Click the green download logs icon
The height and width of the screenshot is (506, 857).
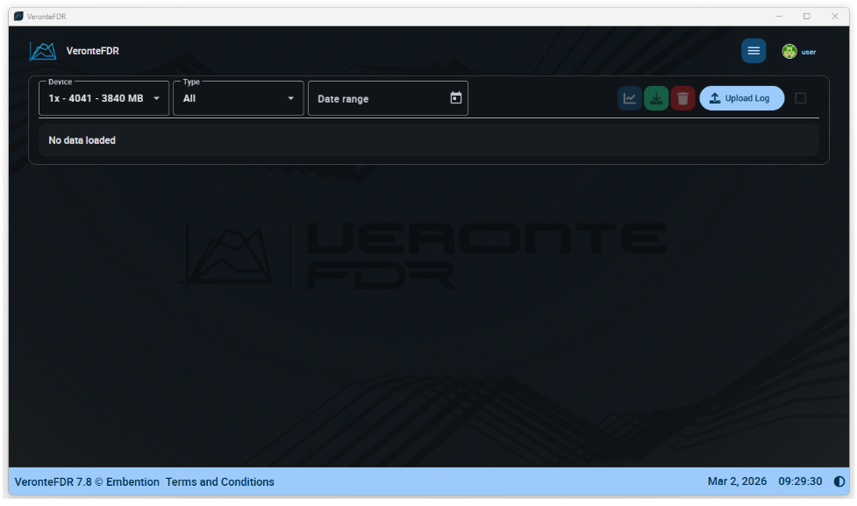656,98
